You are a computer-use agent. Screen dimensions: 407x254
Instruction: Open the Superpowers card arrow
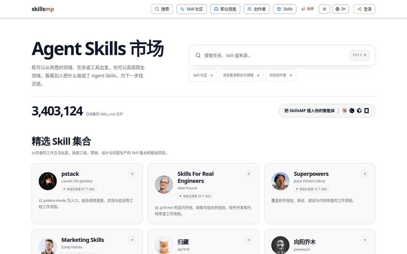coord(365,174)
